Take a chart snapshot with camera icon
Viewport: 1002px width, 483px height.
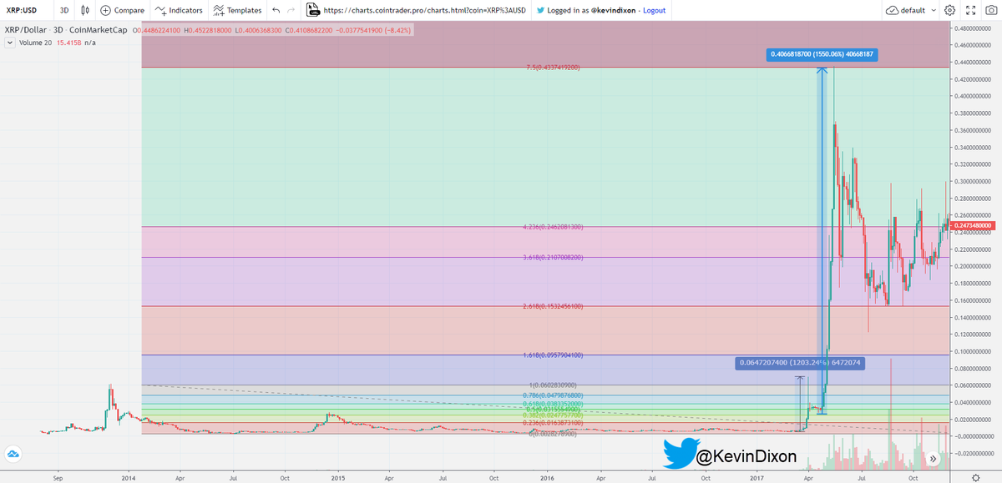(x=989, y=10)
